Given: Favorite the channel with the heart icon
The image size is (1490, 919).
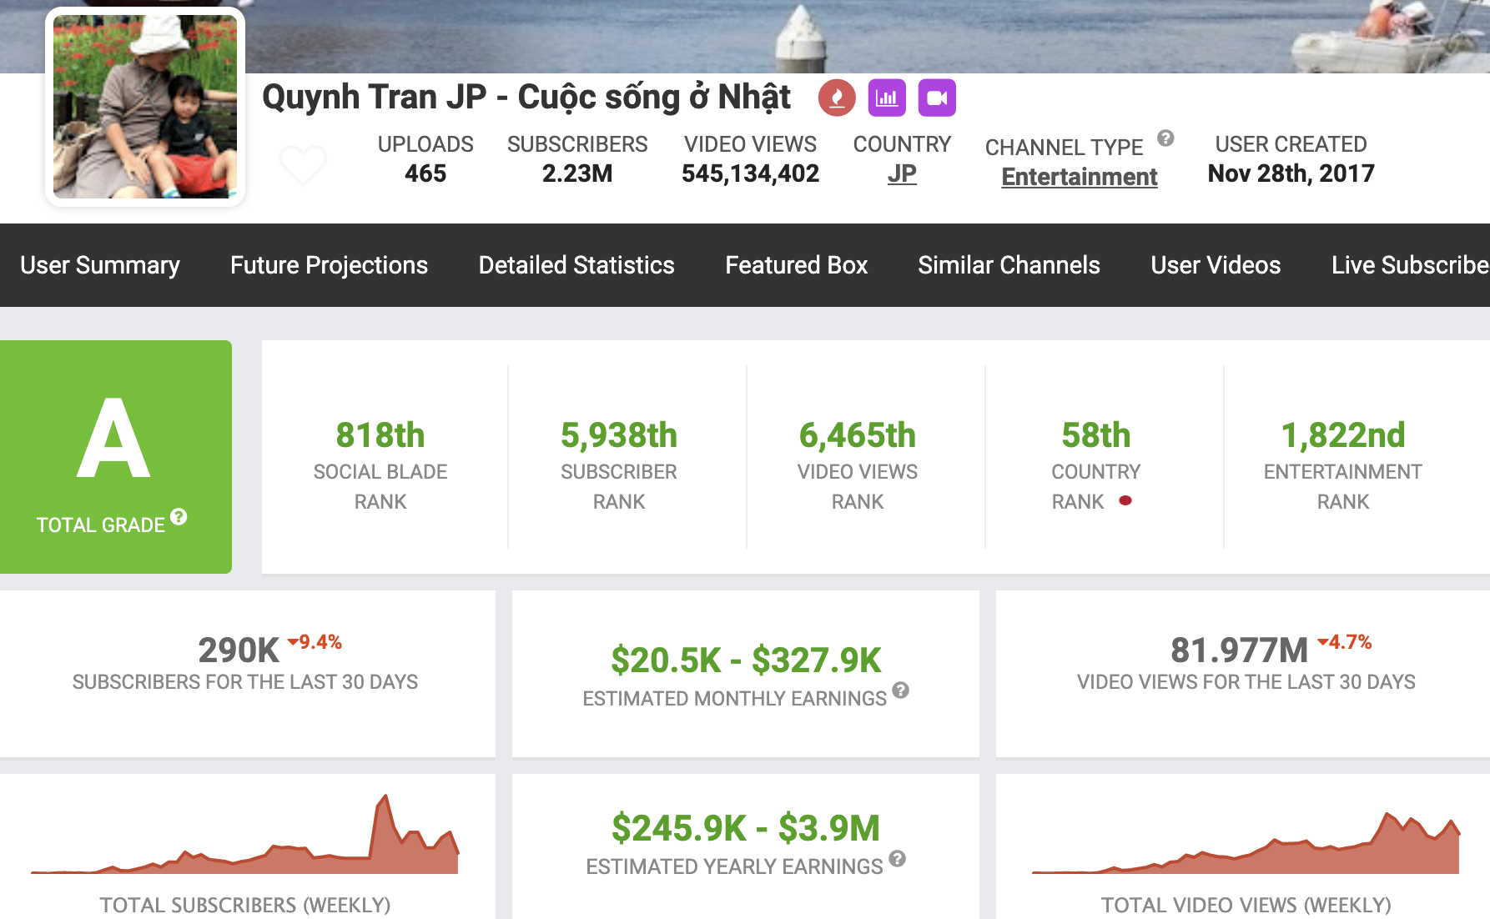Looking at the screenshot, I should pos(303,164).
